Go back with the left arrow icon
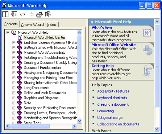 [23, 14]
